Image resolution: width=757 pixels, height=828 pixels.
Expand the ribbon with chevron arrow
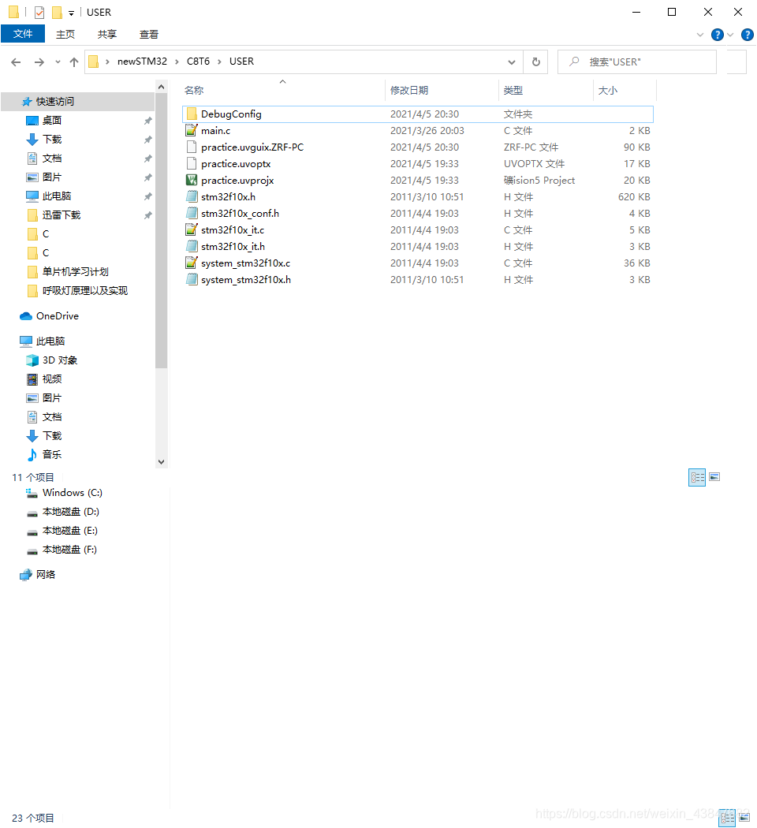[x=700, y=35]
